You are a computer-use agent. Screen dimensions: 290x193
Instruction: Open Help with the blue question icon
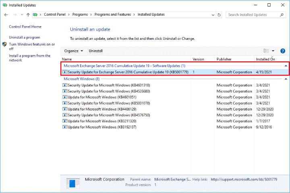coord(283,51)
